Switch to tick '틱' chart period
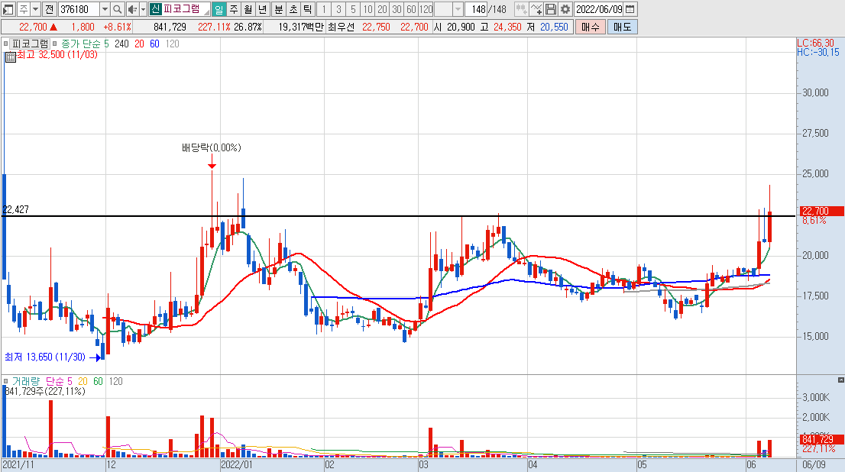 pyautogui.click(x=308, y=9)
